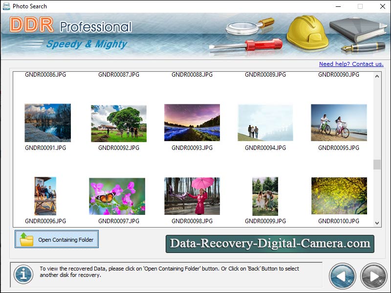This screenshot has width=391, height=293.
Task: Click the scrollbar up arrow
Action: coord(376,76)
